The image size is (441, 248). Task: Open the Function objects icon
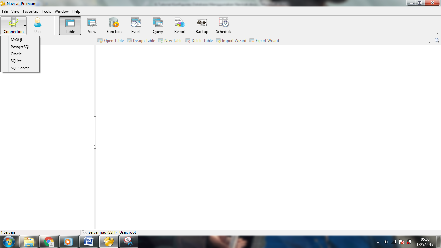pyautogui.click(x=114, y=26)
